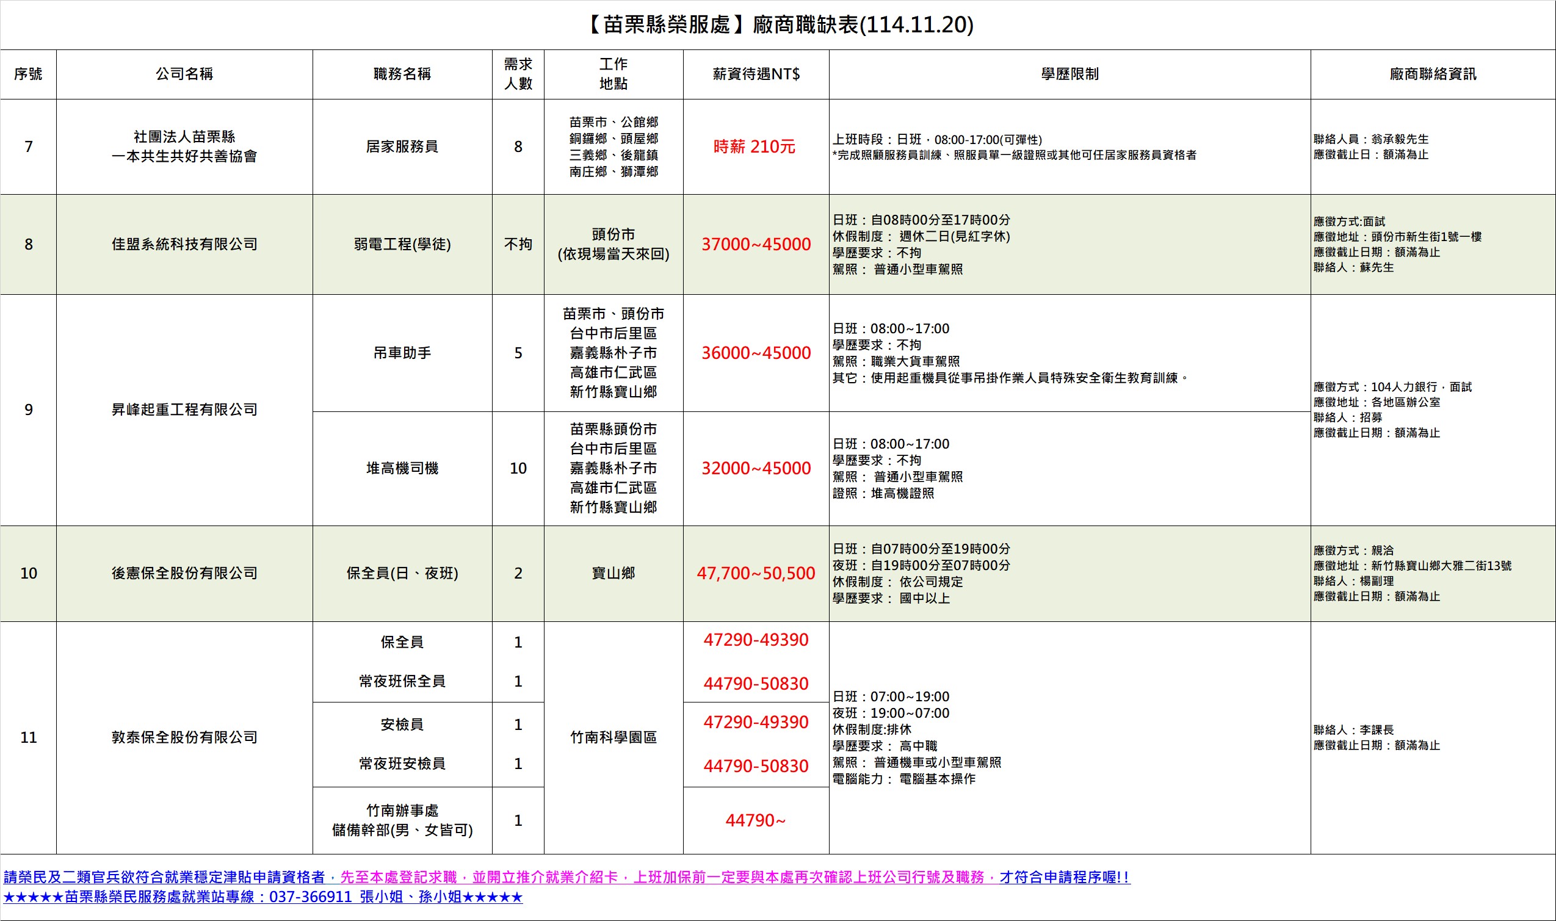The width and height of the screenshot is (1556, 921).
Task: Select 敦泰保全股份有限公司 company cell
Action: (184, 737)
